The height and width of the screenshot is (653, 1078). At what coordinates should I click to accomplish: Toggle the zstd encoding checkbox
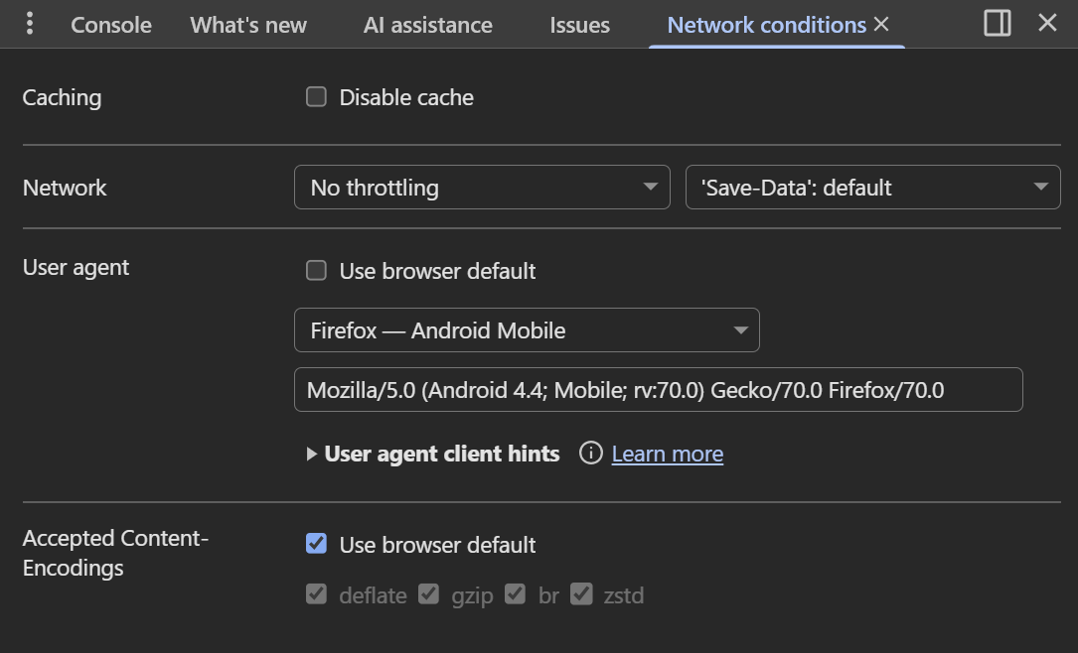pos(582,594)
